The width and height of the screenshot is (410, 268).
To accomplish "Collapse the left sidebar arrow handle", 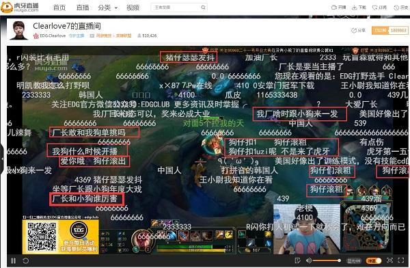I will (2, 159).
